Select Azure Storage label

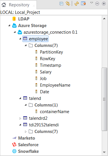tap(32, 26)
